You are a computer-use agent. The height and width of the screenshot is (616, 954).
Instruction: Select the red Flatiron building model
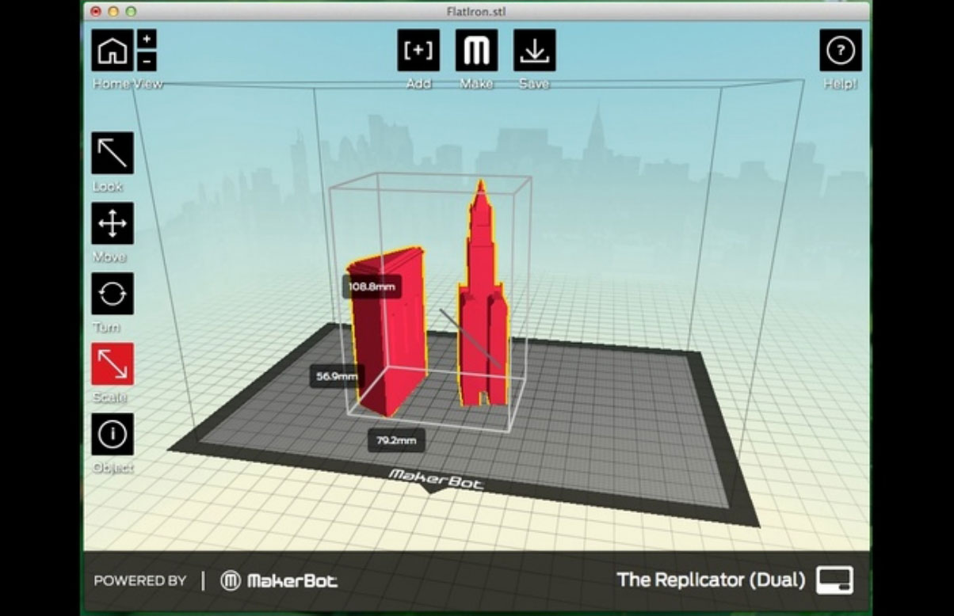389,332
